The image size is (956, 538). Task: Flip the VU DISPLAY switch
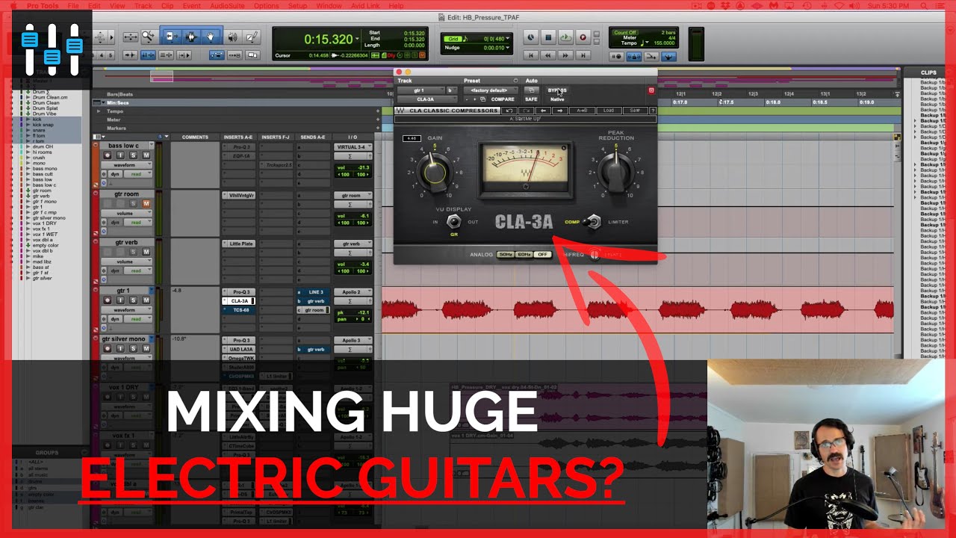click(453, 222)
